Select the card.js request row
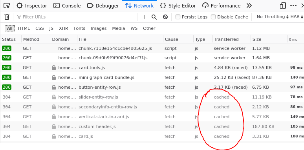304x150 pixels. 152,136
